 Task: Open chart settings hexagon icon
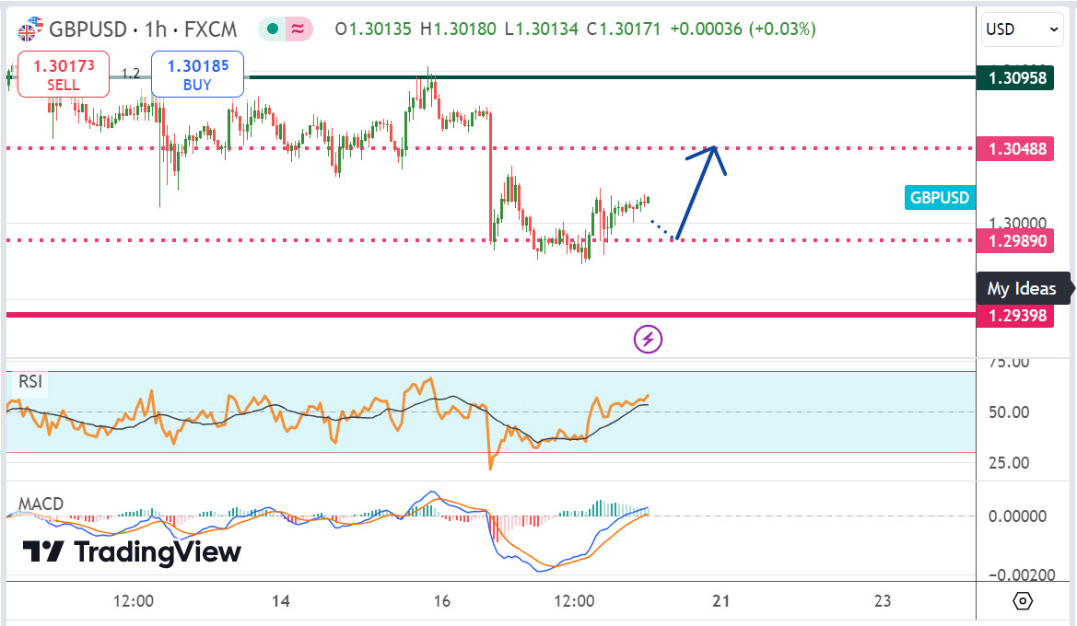pyautogui.click(x=1023, y=601)
